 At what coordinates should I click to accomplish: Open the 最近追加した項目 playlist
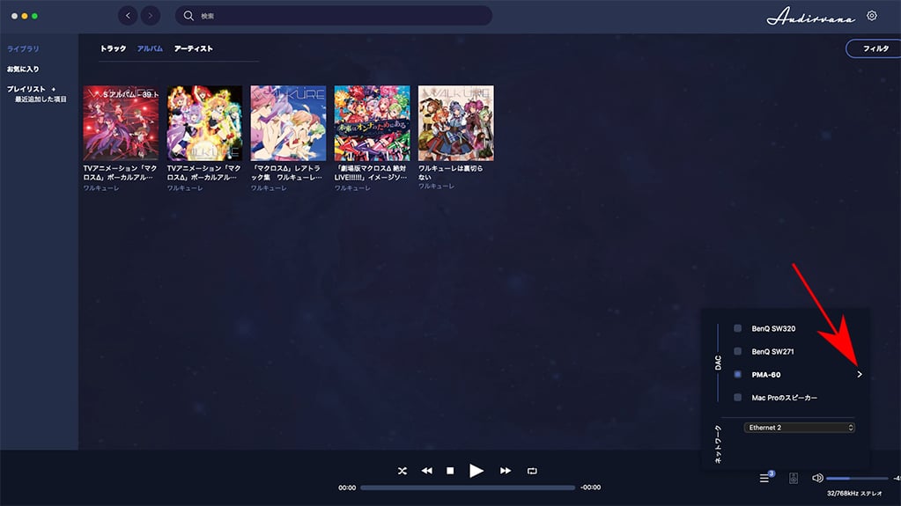[41, 99]
